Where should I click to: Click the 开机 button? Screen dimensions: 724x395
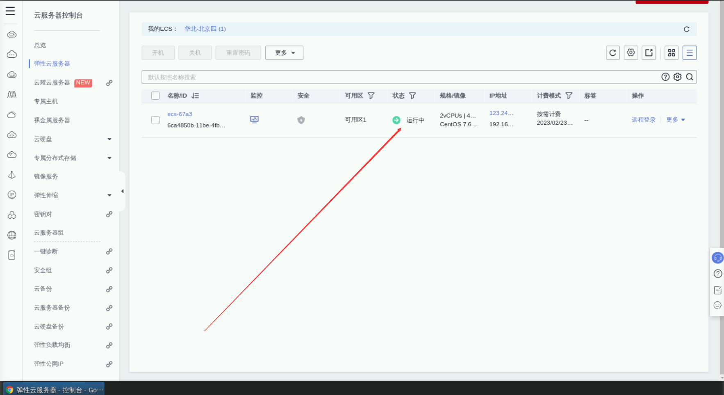[x=158, y=53]
